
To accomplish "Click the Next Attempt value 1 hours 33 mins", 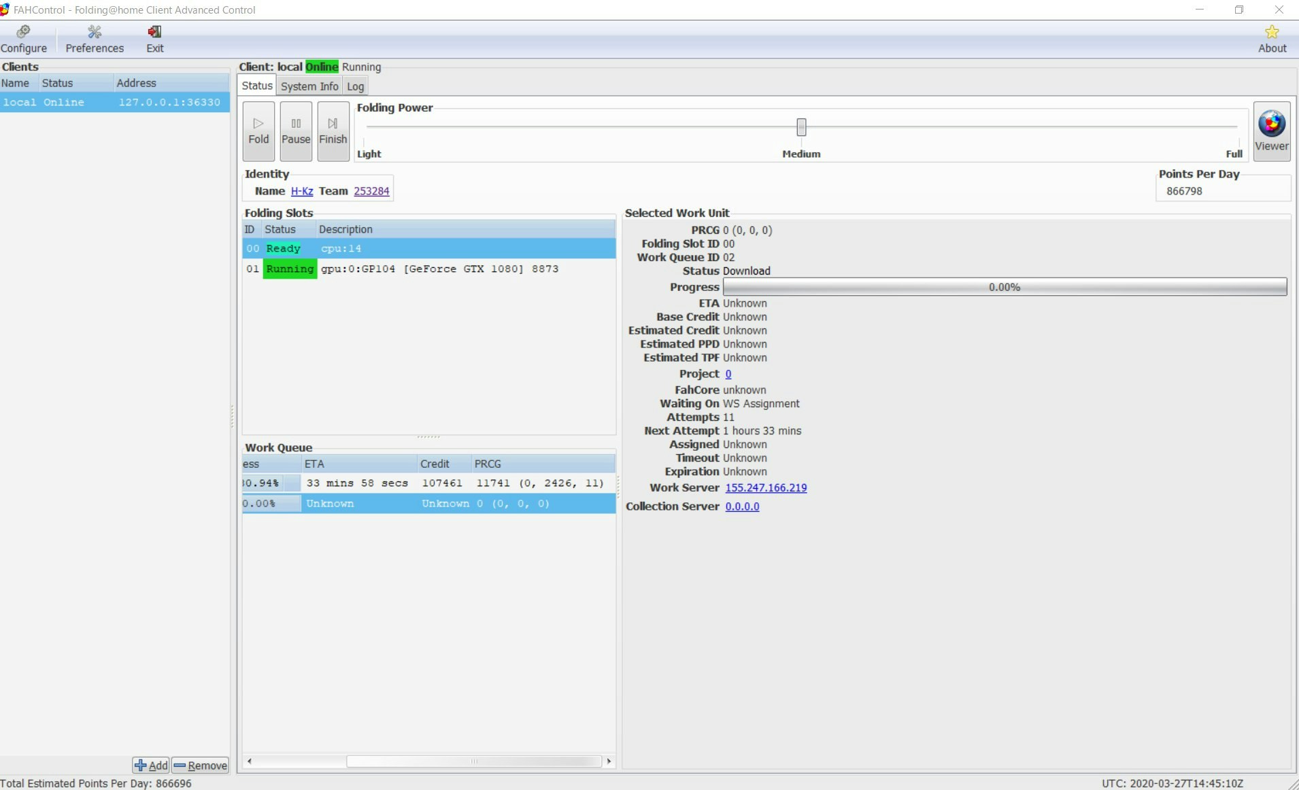I will (762, 431).
